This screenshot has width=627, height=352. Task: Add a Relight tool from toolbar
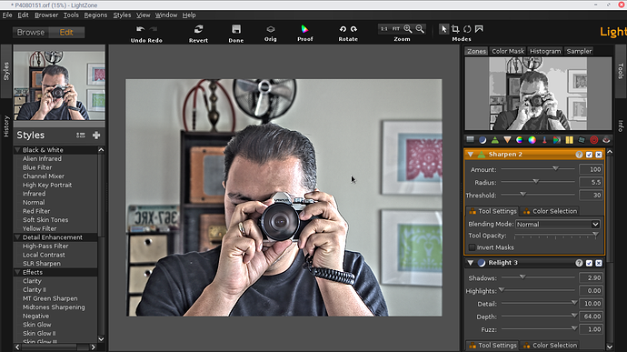click(x=483, y=140)
